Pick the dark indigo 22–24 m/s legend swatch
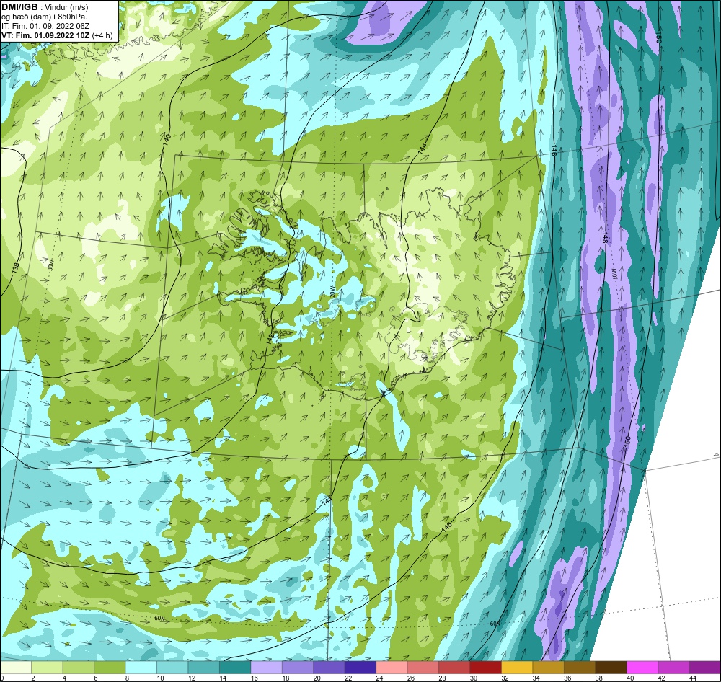Screen dimensions: 721x682 [360, 668]
